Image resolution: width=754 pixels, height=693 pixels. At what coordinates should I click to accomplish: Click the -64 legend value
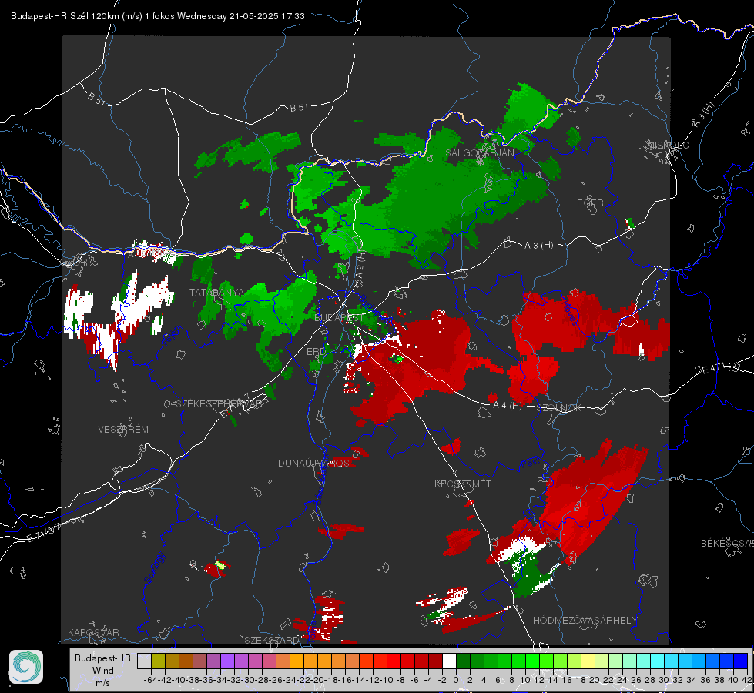pos(151,680)
